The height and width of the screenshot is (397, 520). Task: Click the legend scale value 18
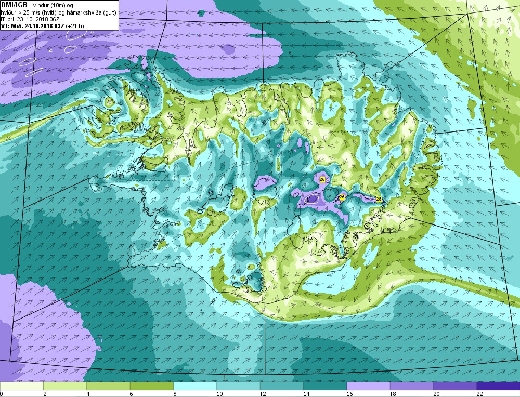pyautogui.click(x=393, y=394)
